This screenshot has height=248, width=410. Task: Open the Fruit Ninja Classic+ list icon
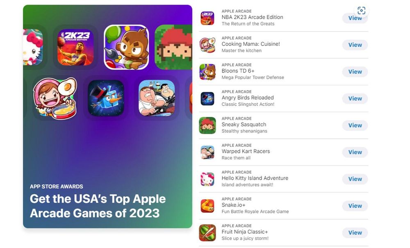point(207,232)
